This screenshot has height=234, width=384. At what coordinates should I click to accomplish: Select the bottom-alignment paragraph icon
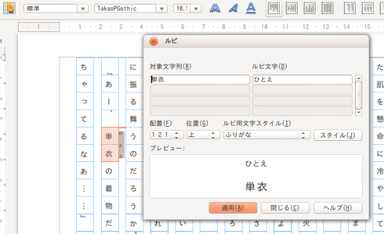(x=310, y=8)
